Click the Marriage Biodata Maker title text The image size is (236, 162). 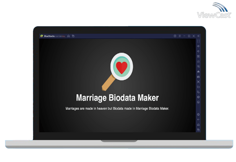(117, 98)
